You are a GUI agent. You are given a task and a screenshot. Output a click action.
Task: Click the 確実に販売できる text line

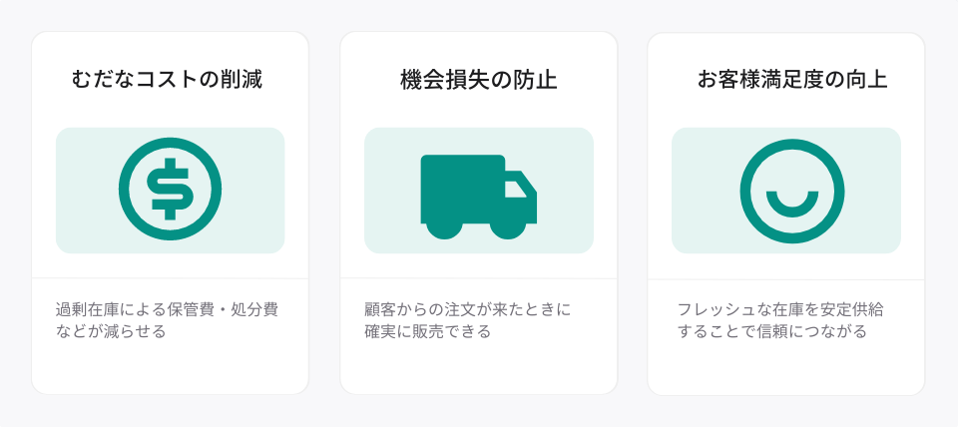[x=427, y=331]
